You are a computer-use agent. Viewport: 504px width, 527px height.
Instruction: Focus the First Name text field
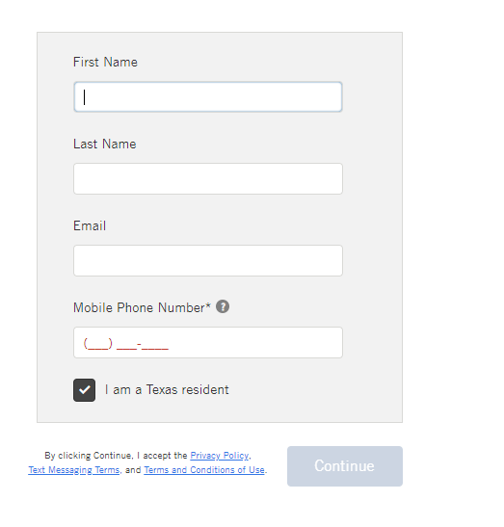tap(208, 96)
